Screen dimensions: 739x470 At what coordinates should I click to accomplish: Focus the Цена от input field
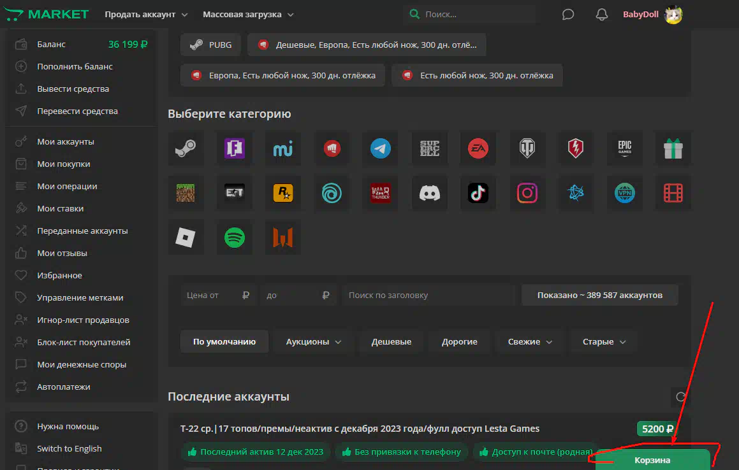[x=218, y=296]
